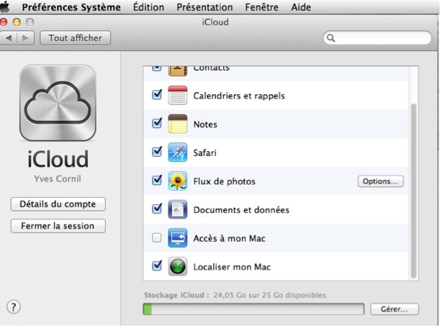Click the Calendriers et rappels label

(x=239, y=96)
